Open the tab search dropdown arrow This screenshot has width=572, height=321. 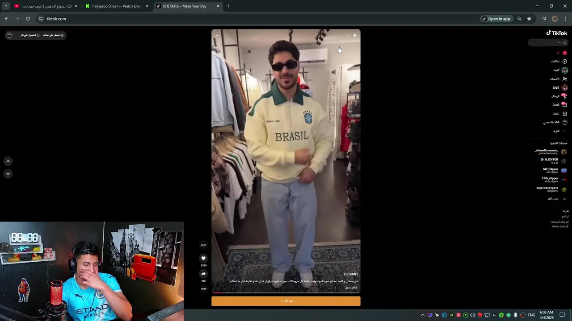click(6, 6)
